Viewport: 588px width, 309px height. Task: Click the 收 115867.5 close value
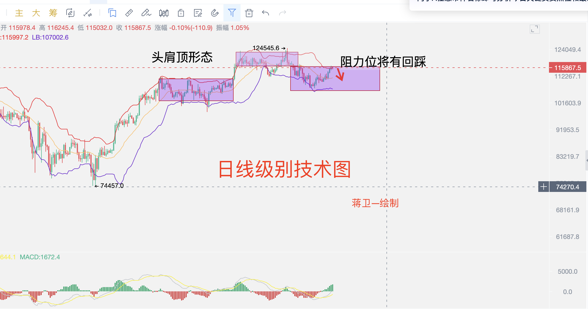click(x=134, y=28)
